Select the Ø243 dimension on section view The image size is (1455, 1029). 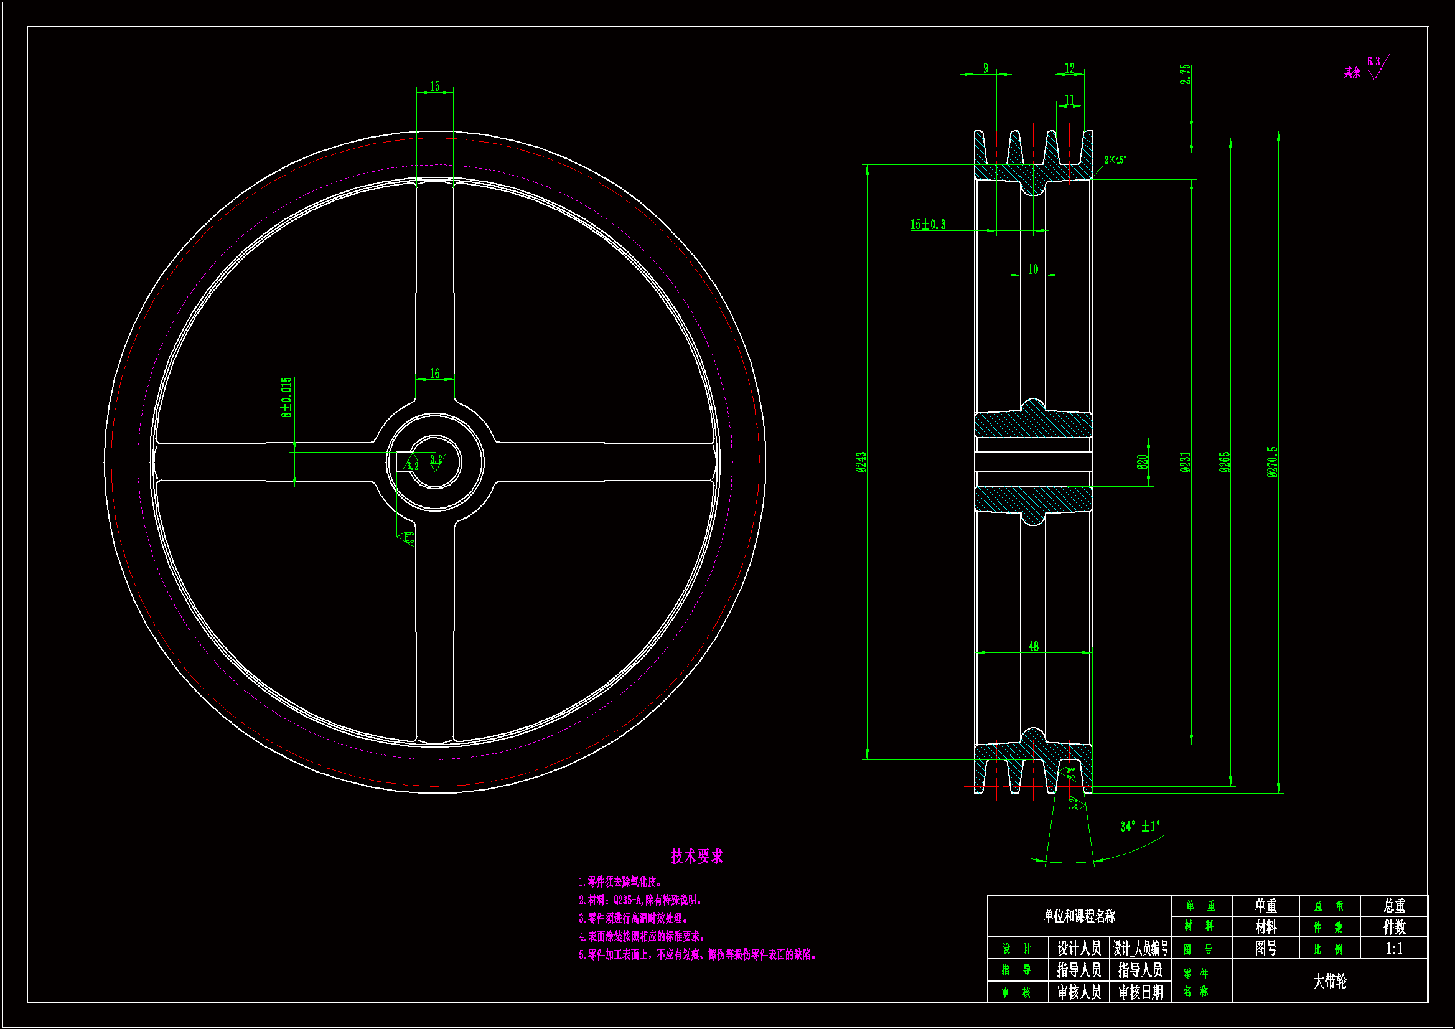point(861,461)
